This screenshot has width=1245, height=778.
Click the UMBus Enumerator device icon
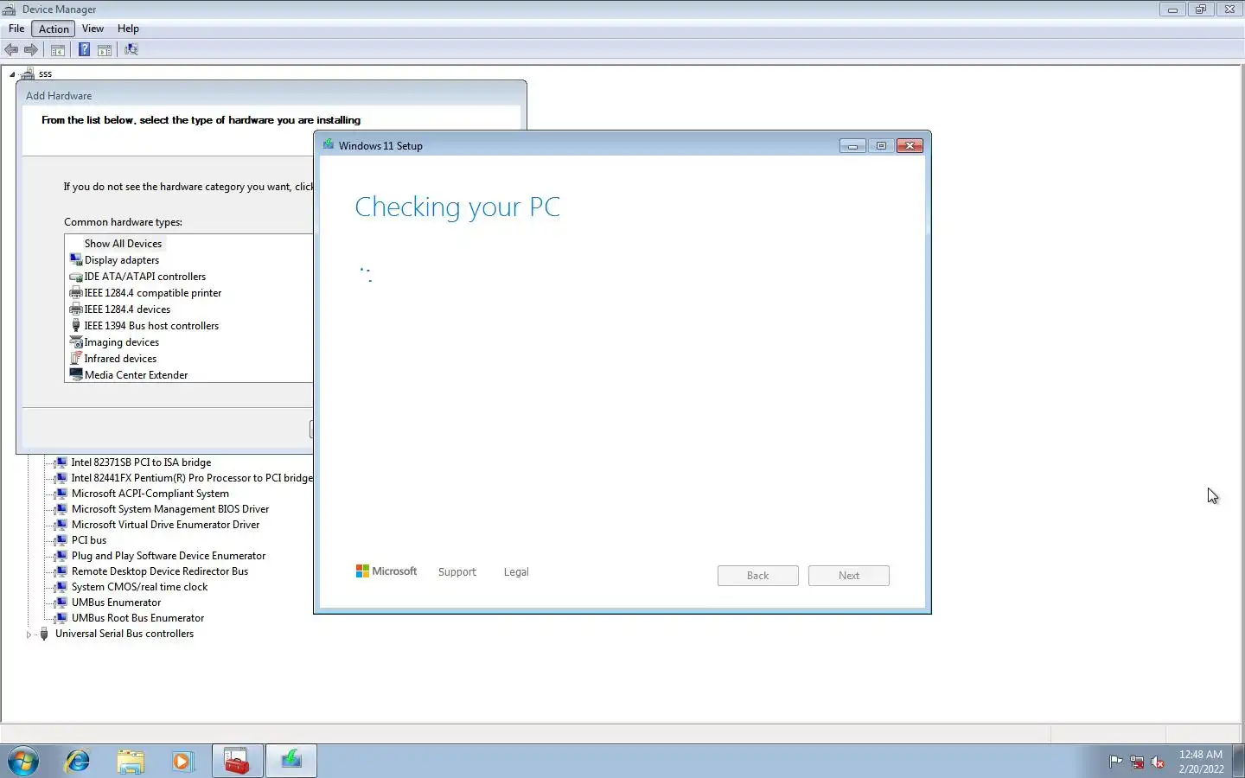point(61,603)
